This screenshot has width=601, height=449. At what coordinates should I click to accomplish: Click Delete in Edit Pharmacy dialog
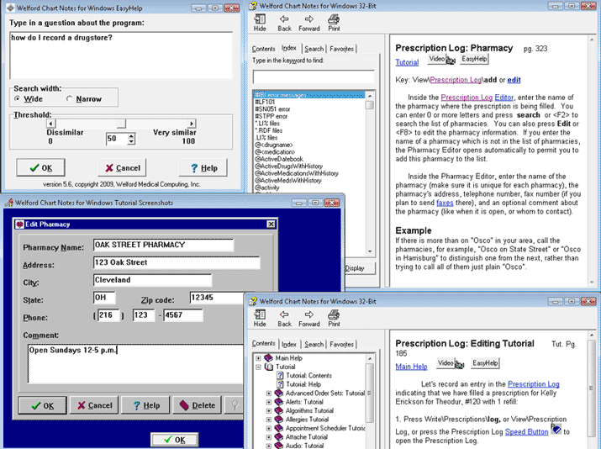pos(197,405)
